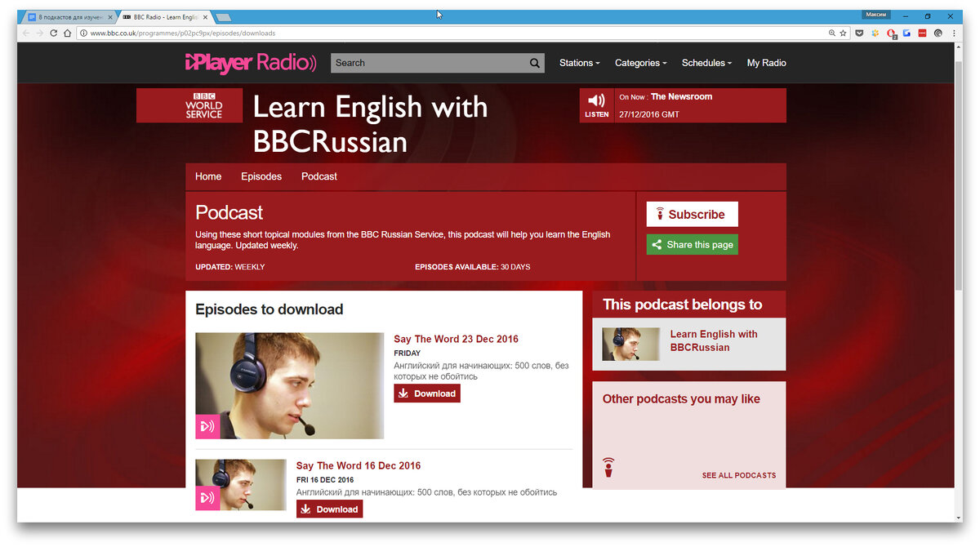Click the browser forward arrow
Image resolution: width=980 pixels, height=547 pixels.
[40, 33]
